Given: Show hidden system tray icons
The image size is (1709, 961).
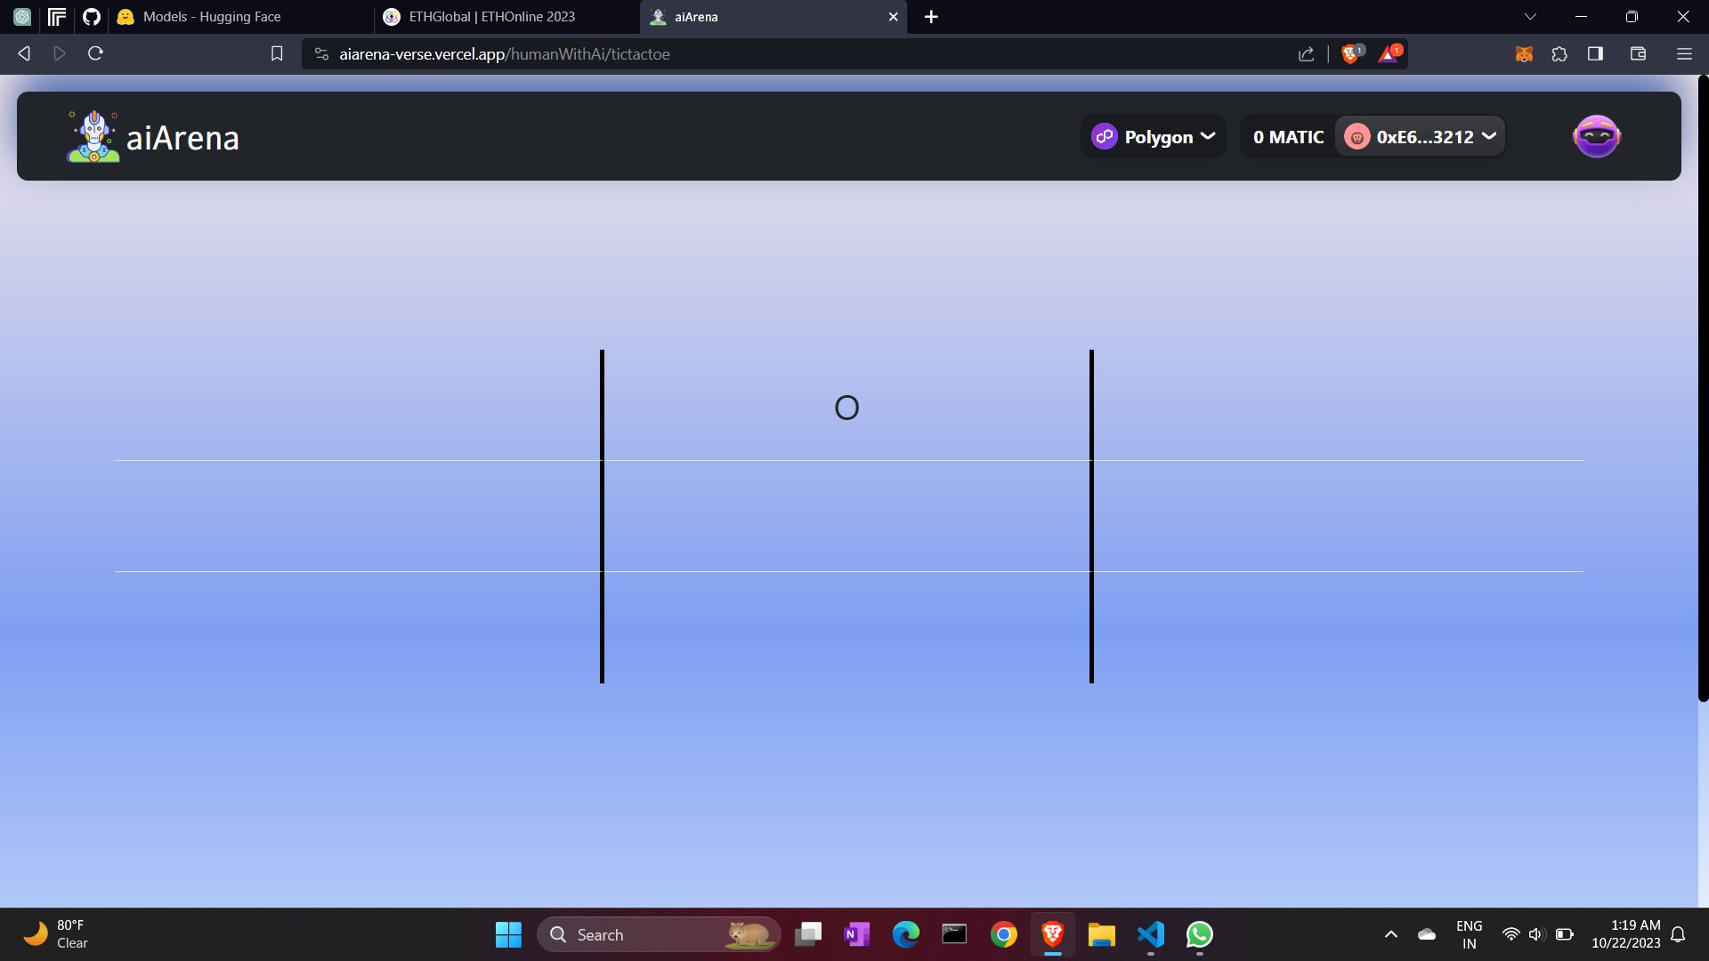Looking at the screenshot, I should point(1391,934).
